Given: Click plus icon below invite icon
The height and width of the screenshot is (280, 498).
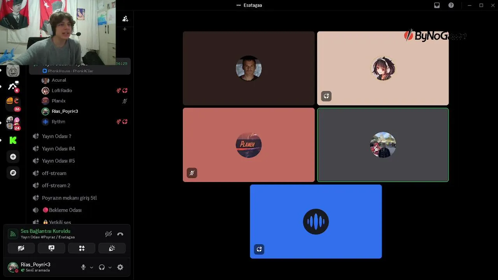Looking at the screenshot, I should pyautogui.click(x=124, y=29).
